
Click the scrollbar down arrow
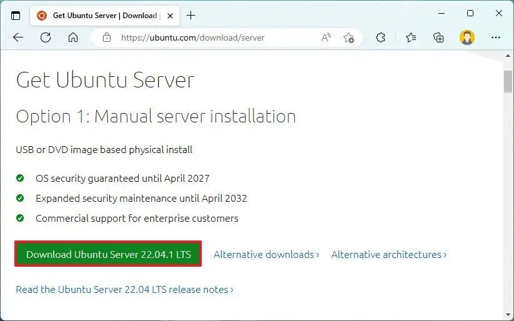(508, 315)
